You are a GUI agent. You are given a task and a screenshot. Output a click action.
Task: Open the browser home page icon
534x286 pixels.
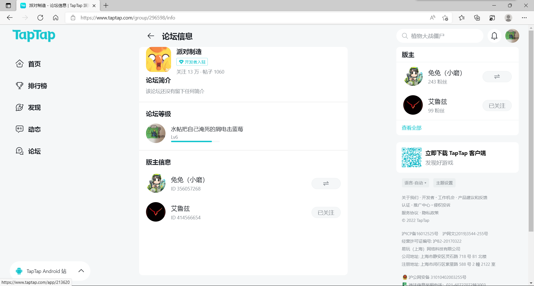tap(56, 18)
